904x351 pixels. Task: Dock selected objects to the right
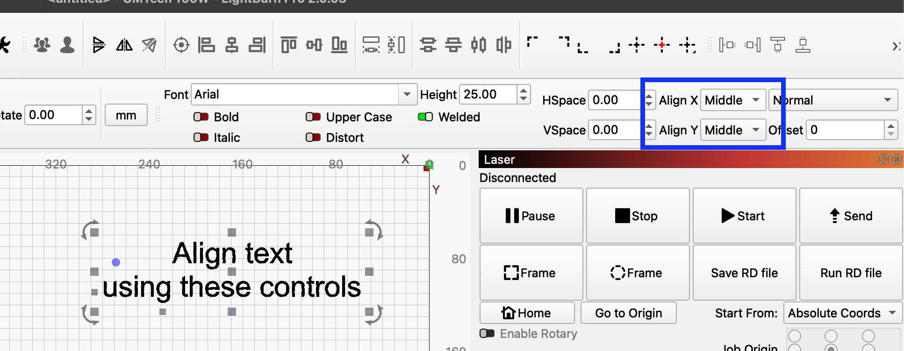coord(753,45)
